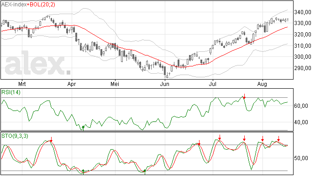Click the Jun month label
The width and height of the screenshot is (315, 176).
coord(164,84)
